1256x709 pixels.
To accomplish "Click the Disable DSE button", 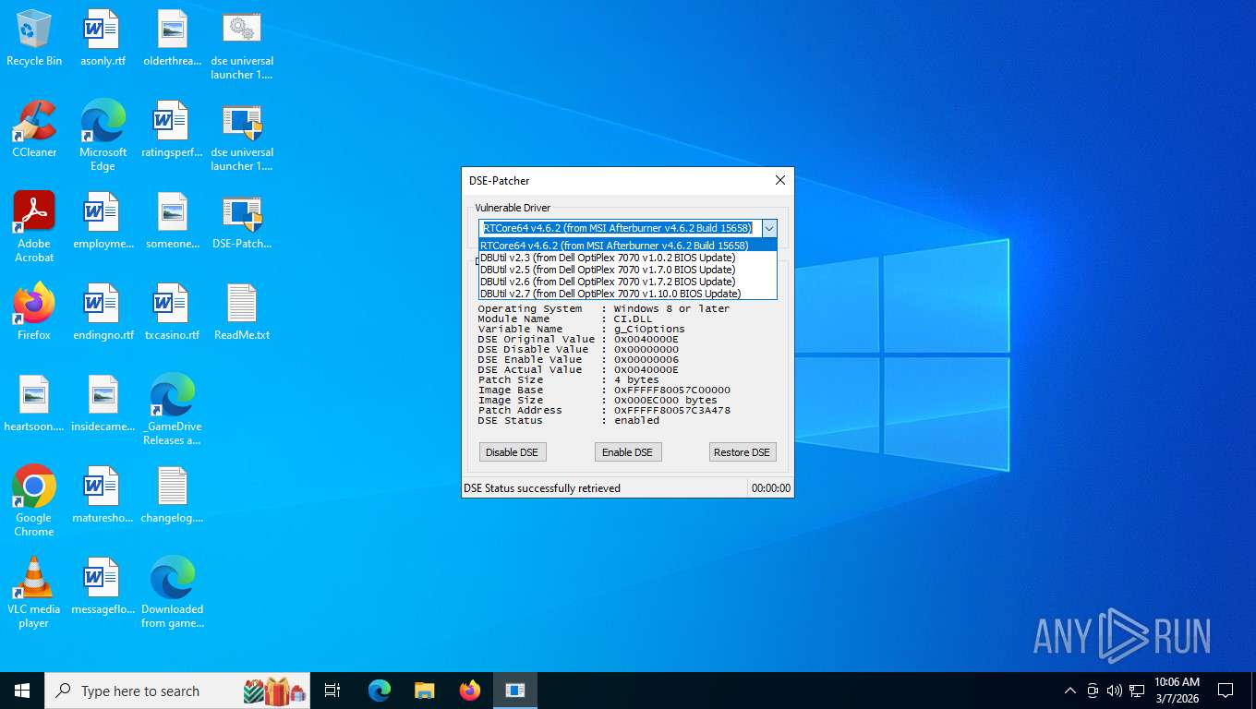I will tap(513, 452).
